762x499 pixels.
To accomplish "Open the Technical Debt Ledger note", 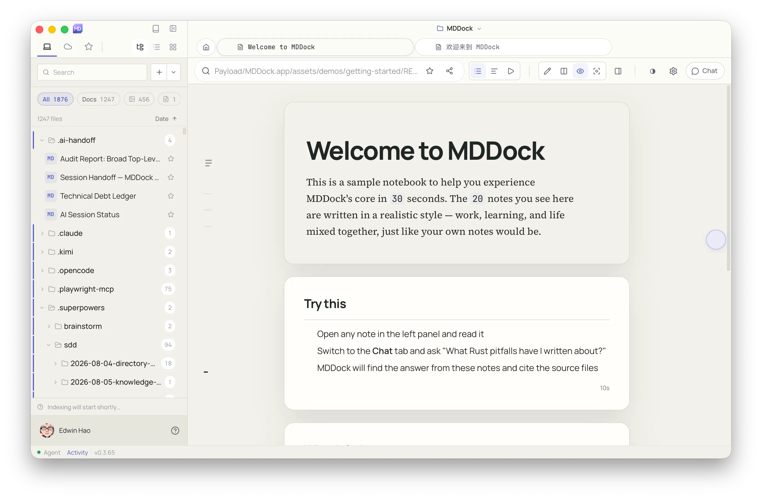I will 98,196.
